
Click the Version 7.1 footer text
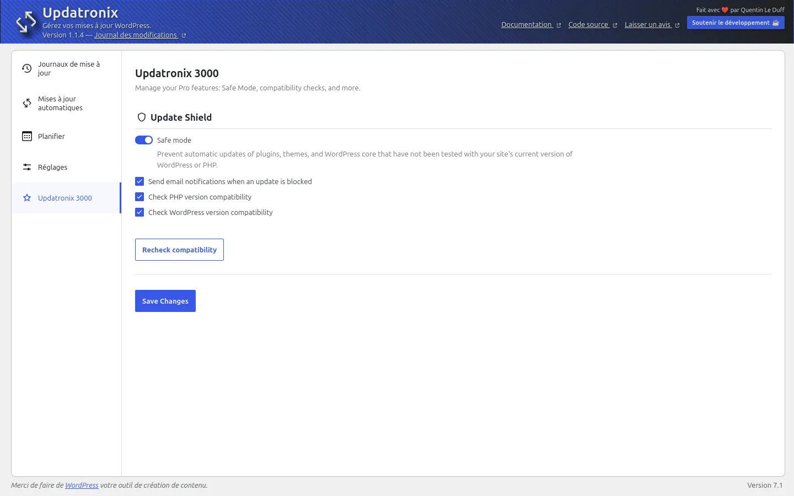click(x=765, y=486)
